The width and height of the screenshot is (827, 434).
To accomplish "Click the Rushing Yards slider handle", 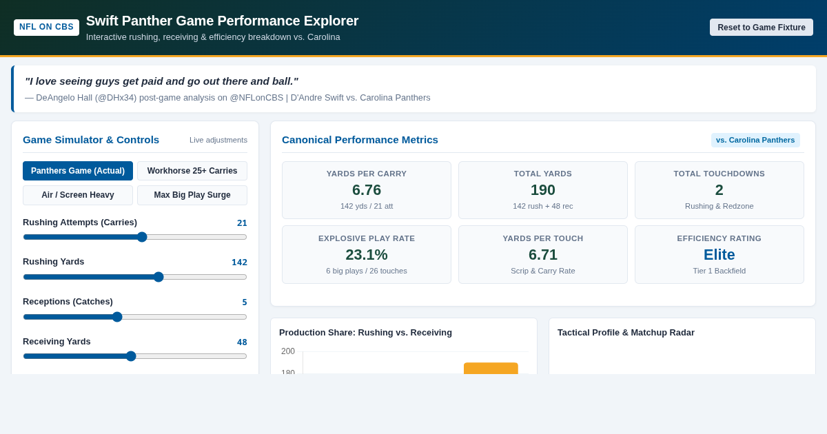I will point(159,277).
